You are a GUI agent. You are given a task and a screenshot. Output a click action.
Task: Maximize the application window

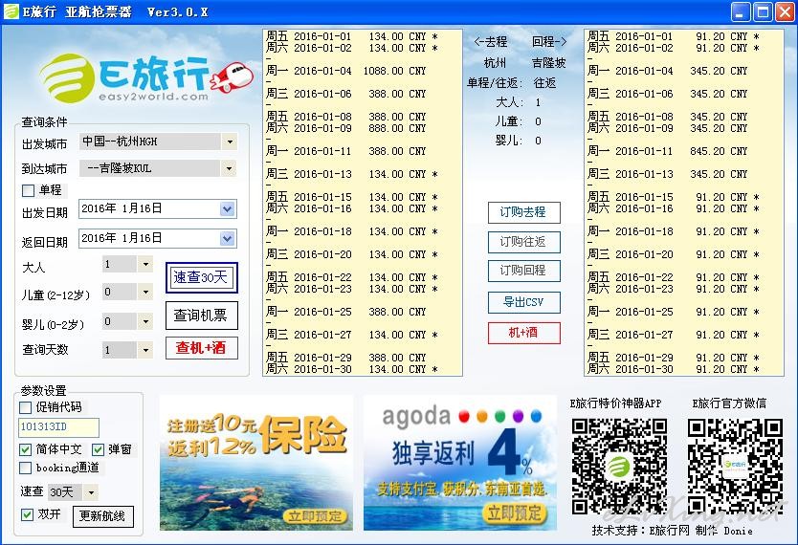coord(763,12)
